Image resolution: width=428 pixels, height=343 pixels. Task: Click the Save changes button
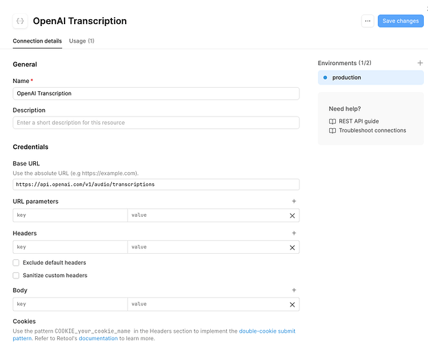point(401,21)
